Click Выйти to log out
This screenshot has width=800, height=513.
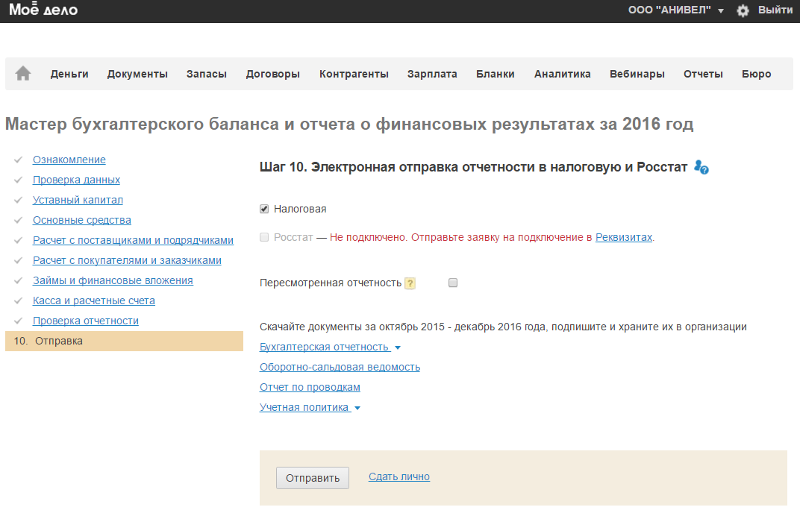pos(775,10)
